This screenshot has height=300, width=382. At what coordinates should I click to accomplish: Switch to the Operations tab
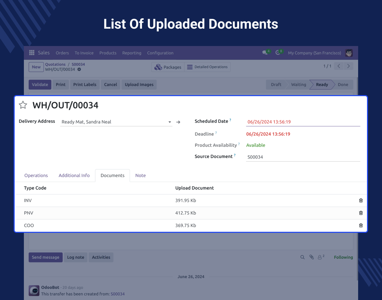(x=36, y=175)
